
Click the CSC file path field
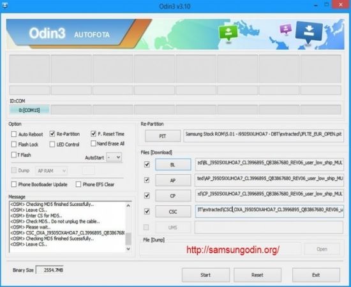[269, 211]
